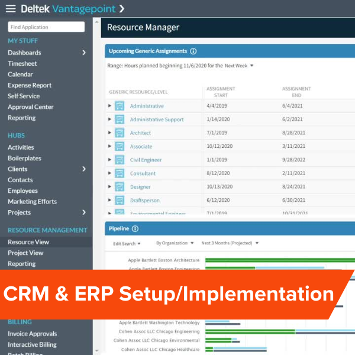The image size is (355, 355).
Task: Click the Architect resource icon
Action: (x=120, y=133)
